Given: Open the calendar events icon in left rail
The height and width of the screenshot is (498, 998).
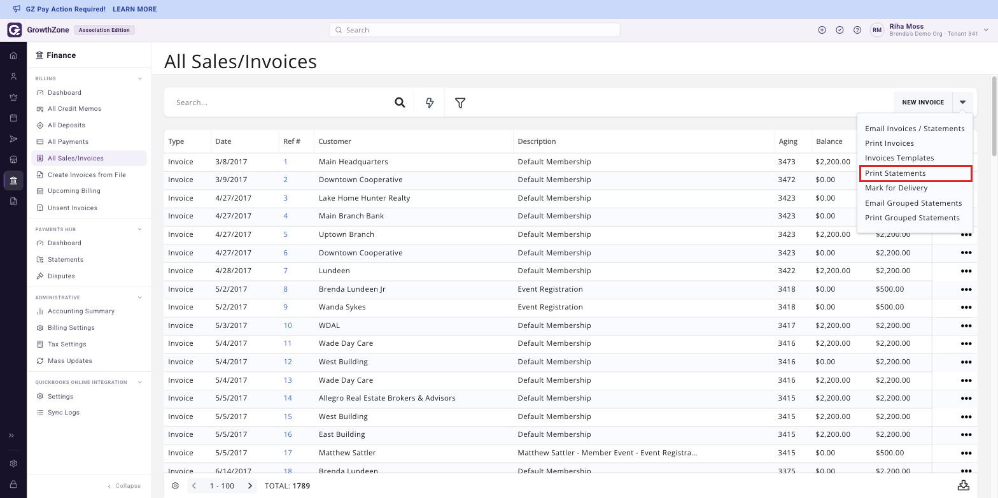Looking at the screenshot, I should coord(13,118).
